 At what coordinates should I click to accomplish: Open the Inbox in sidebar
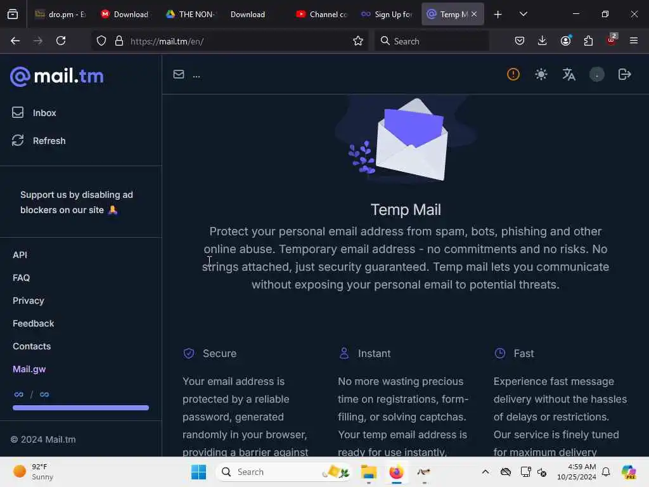click(x=34, y=113)
